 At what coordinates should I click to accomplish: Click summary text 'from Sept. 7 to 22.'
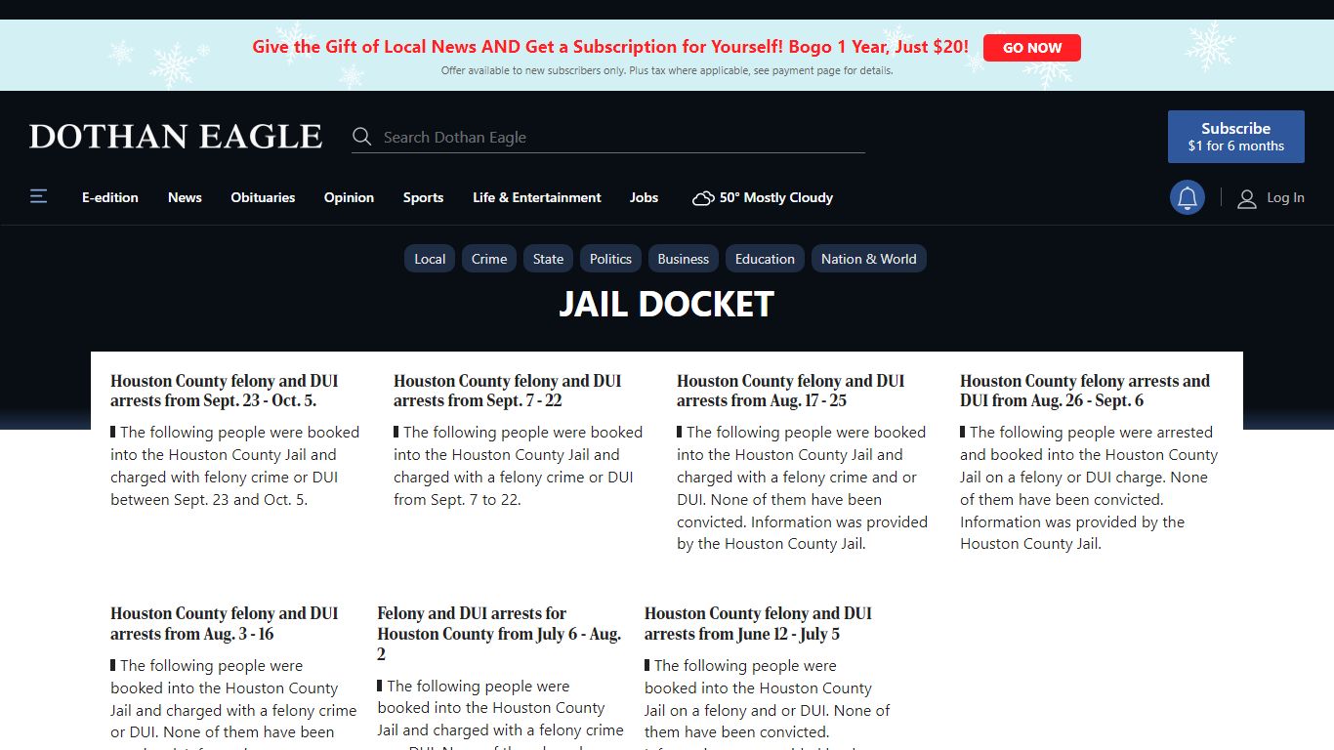point(457,499)
